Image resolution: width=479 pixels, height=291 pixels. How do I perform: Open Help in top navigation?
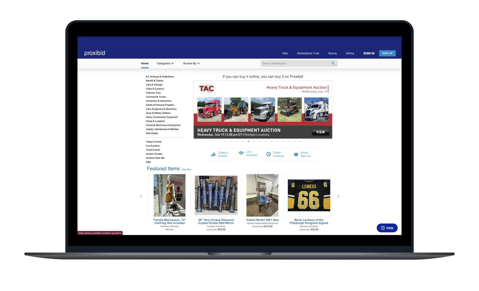pos(285,53)
